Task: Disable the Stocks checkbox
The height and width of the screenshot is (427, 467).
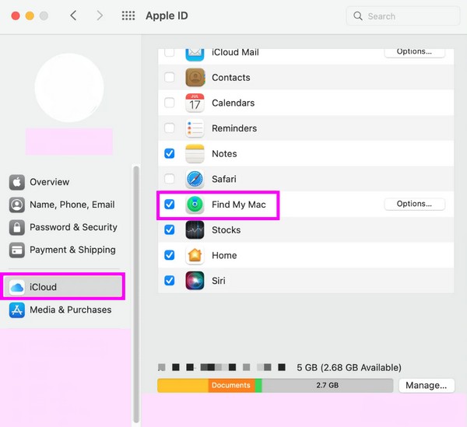Action: (170, 229)
